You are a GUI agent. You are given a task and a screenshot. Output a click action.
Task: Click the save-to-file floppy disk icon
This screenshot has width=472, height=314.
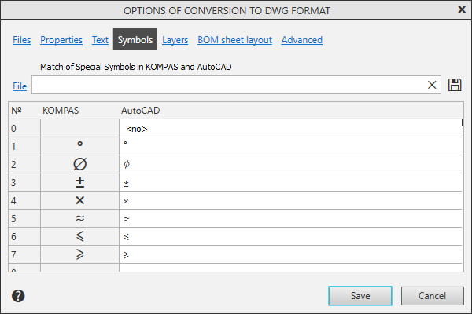coord(455,85)
